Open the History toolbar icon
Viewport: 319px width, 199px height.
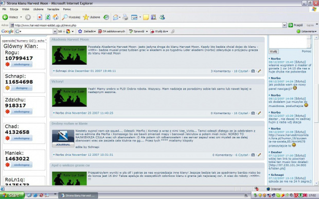(x=106, y=17)
